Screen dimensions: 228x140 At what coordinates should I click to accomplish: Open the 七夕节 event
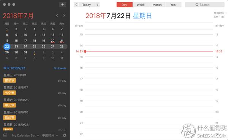tap(9, 93)
